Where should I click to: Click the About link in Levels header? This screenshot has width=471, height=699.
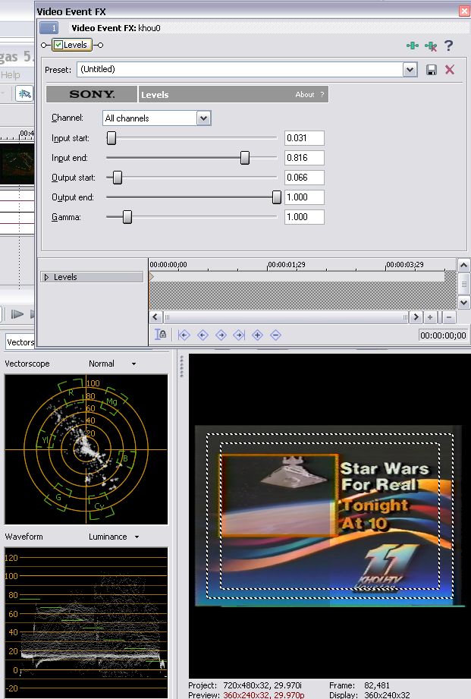click(305, 95)
